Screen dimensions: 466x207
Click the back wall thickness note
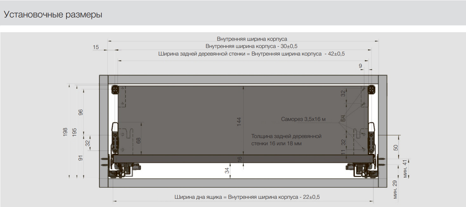coord(286,140)
